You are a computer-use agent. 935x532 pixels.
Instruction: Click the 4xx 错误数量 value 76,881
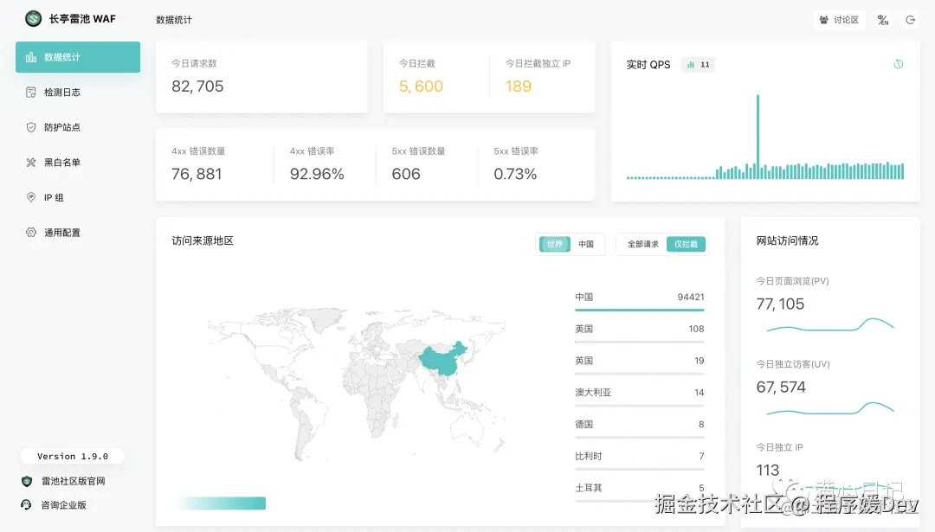tap(197, 174)
